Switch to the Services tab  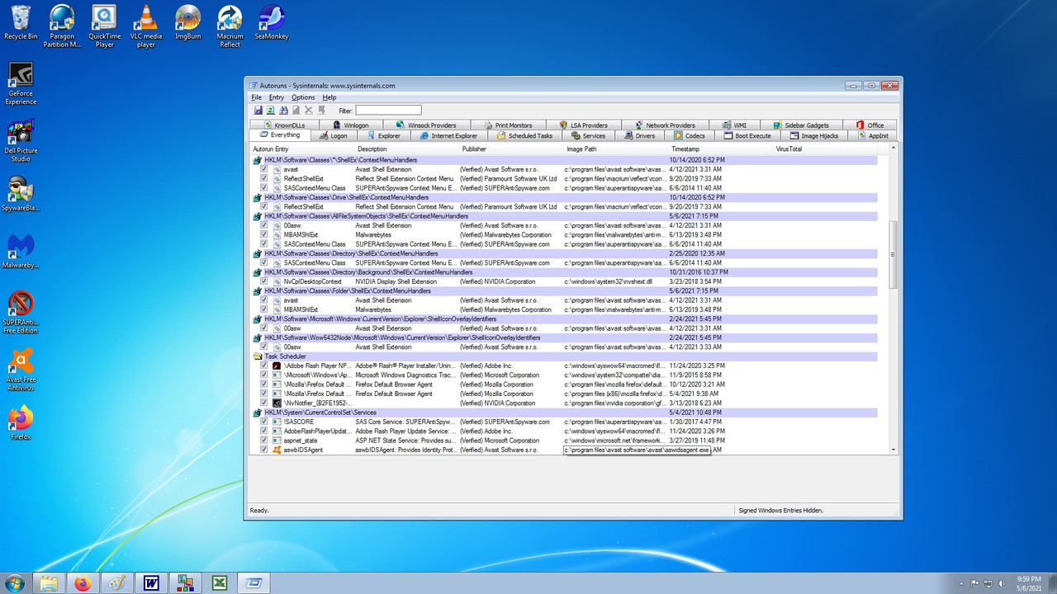[589, 135]
